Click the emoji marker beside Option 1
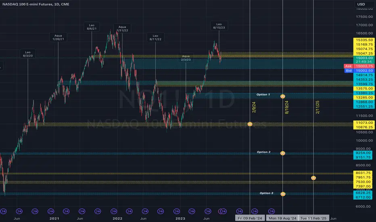Image resolution: width=376 pixels, height=222 pixels. [283, 96]
